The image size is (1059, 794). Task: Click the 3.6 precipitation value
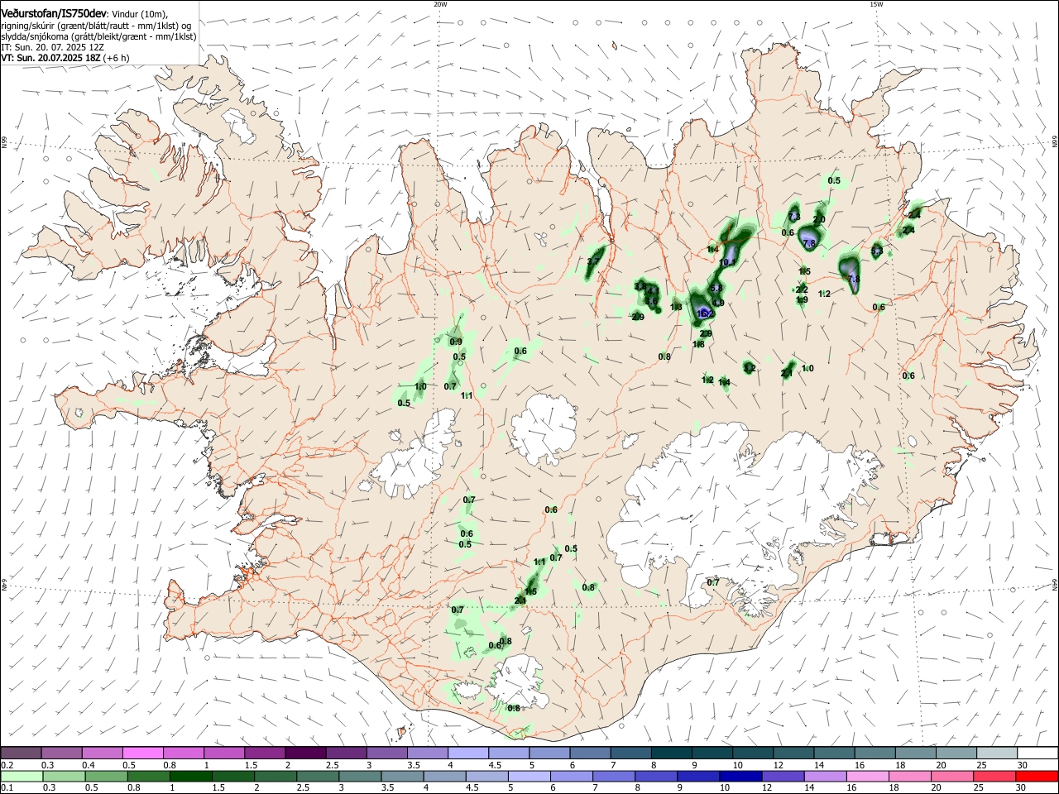pyautogui.click(x=652, y=302)
